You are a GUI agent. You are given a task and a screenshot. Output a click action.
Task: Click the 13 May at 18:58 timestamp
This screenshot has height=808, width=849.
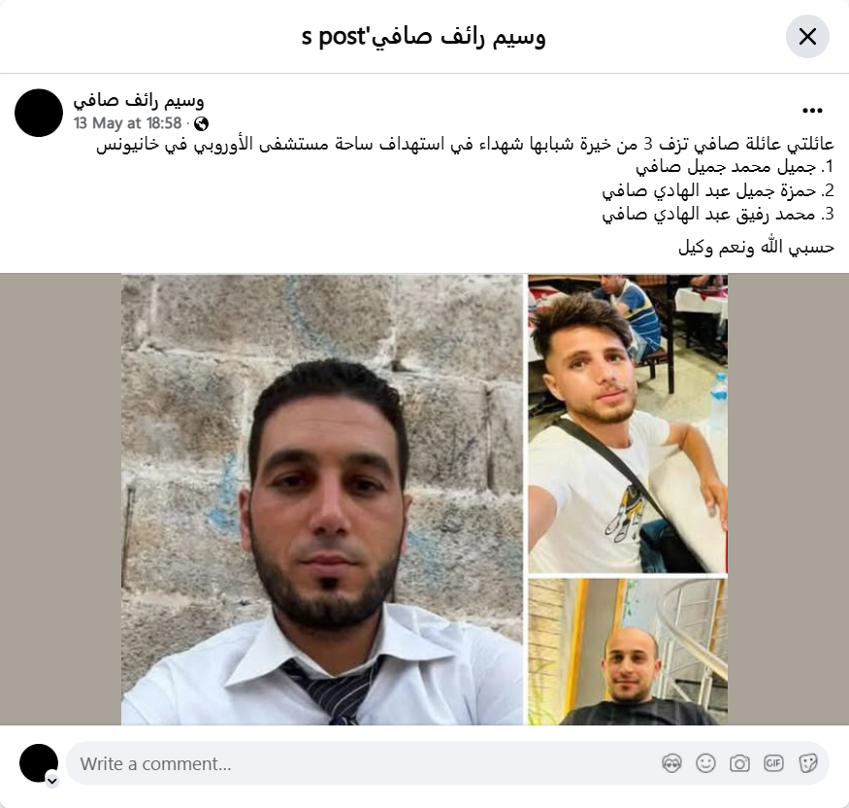tap(128, 123)
